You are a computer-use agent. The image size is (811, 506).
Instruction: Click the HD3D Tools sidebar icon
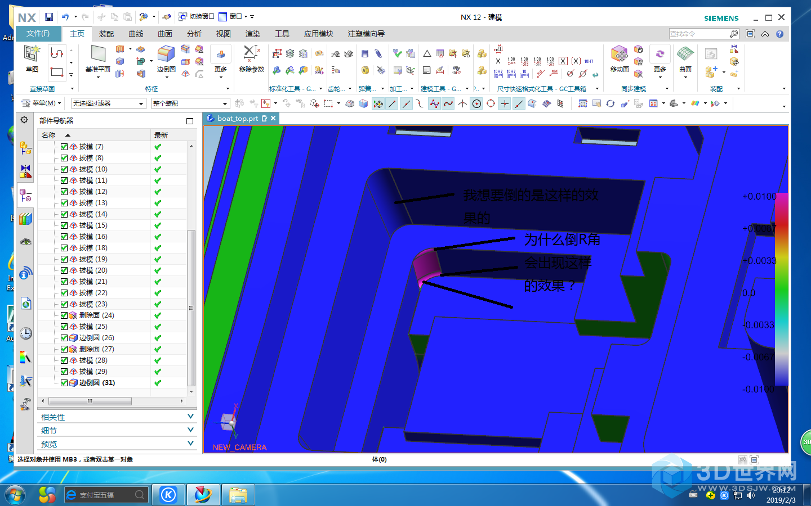tap(25, 242)
